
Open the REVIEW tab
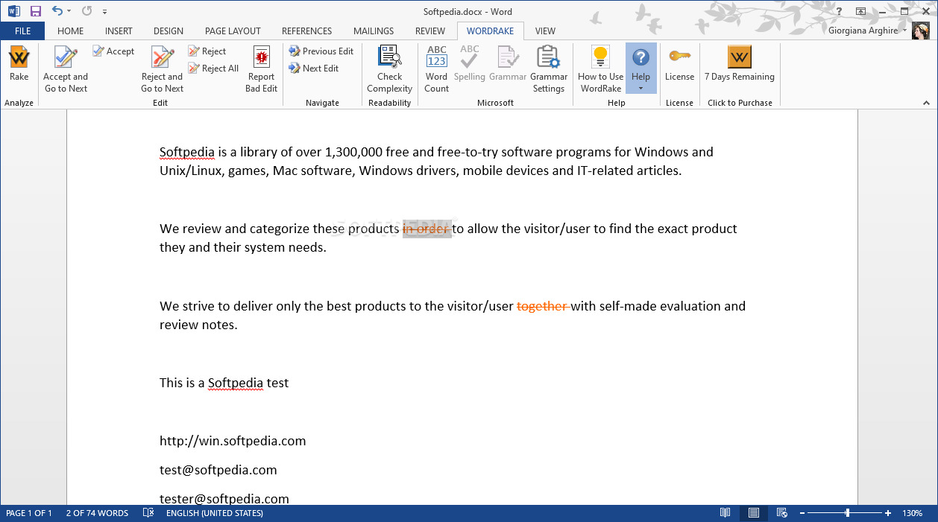click(430, 31)
